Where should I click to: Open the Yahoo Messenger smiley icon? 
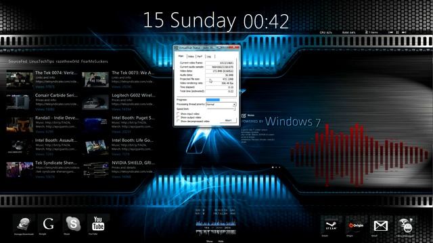(x=405, y=225)
